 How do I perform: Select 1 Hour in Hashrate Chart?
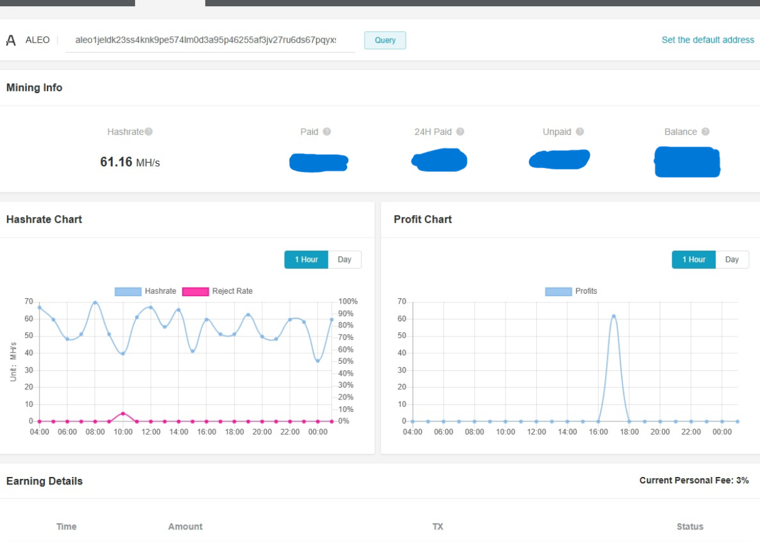click(x=306, y=259)
